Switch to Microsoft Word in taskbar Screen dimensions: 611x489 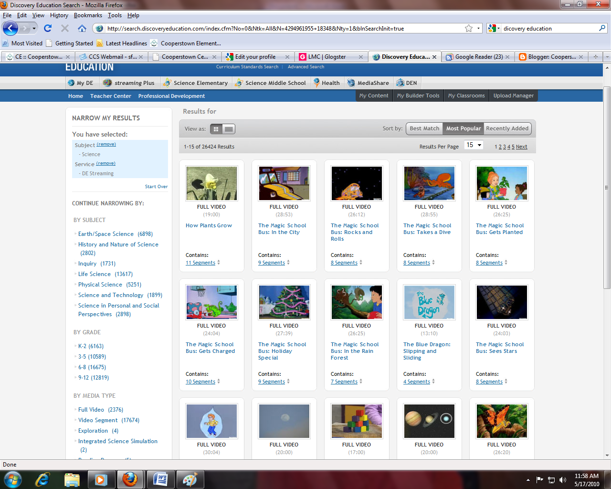click(x=160, y=479)
